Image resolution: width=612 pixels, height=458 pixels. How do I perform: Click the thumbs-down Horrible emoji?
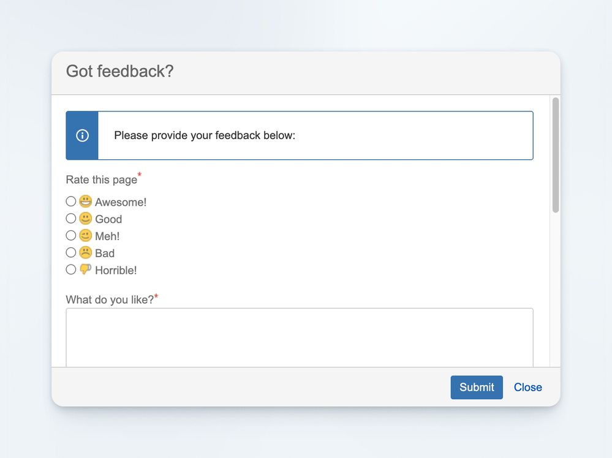click(x=85, y=269)
